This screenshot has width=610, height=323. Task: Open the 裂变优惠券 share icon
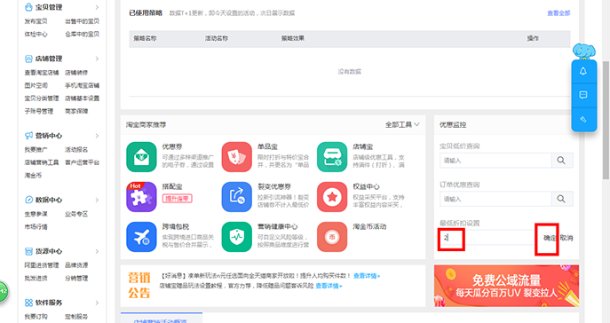(x=236, y=197)
